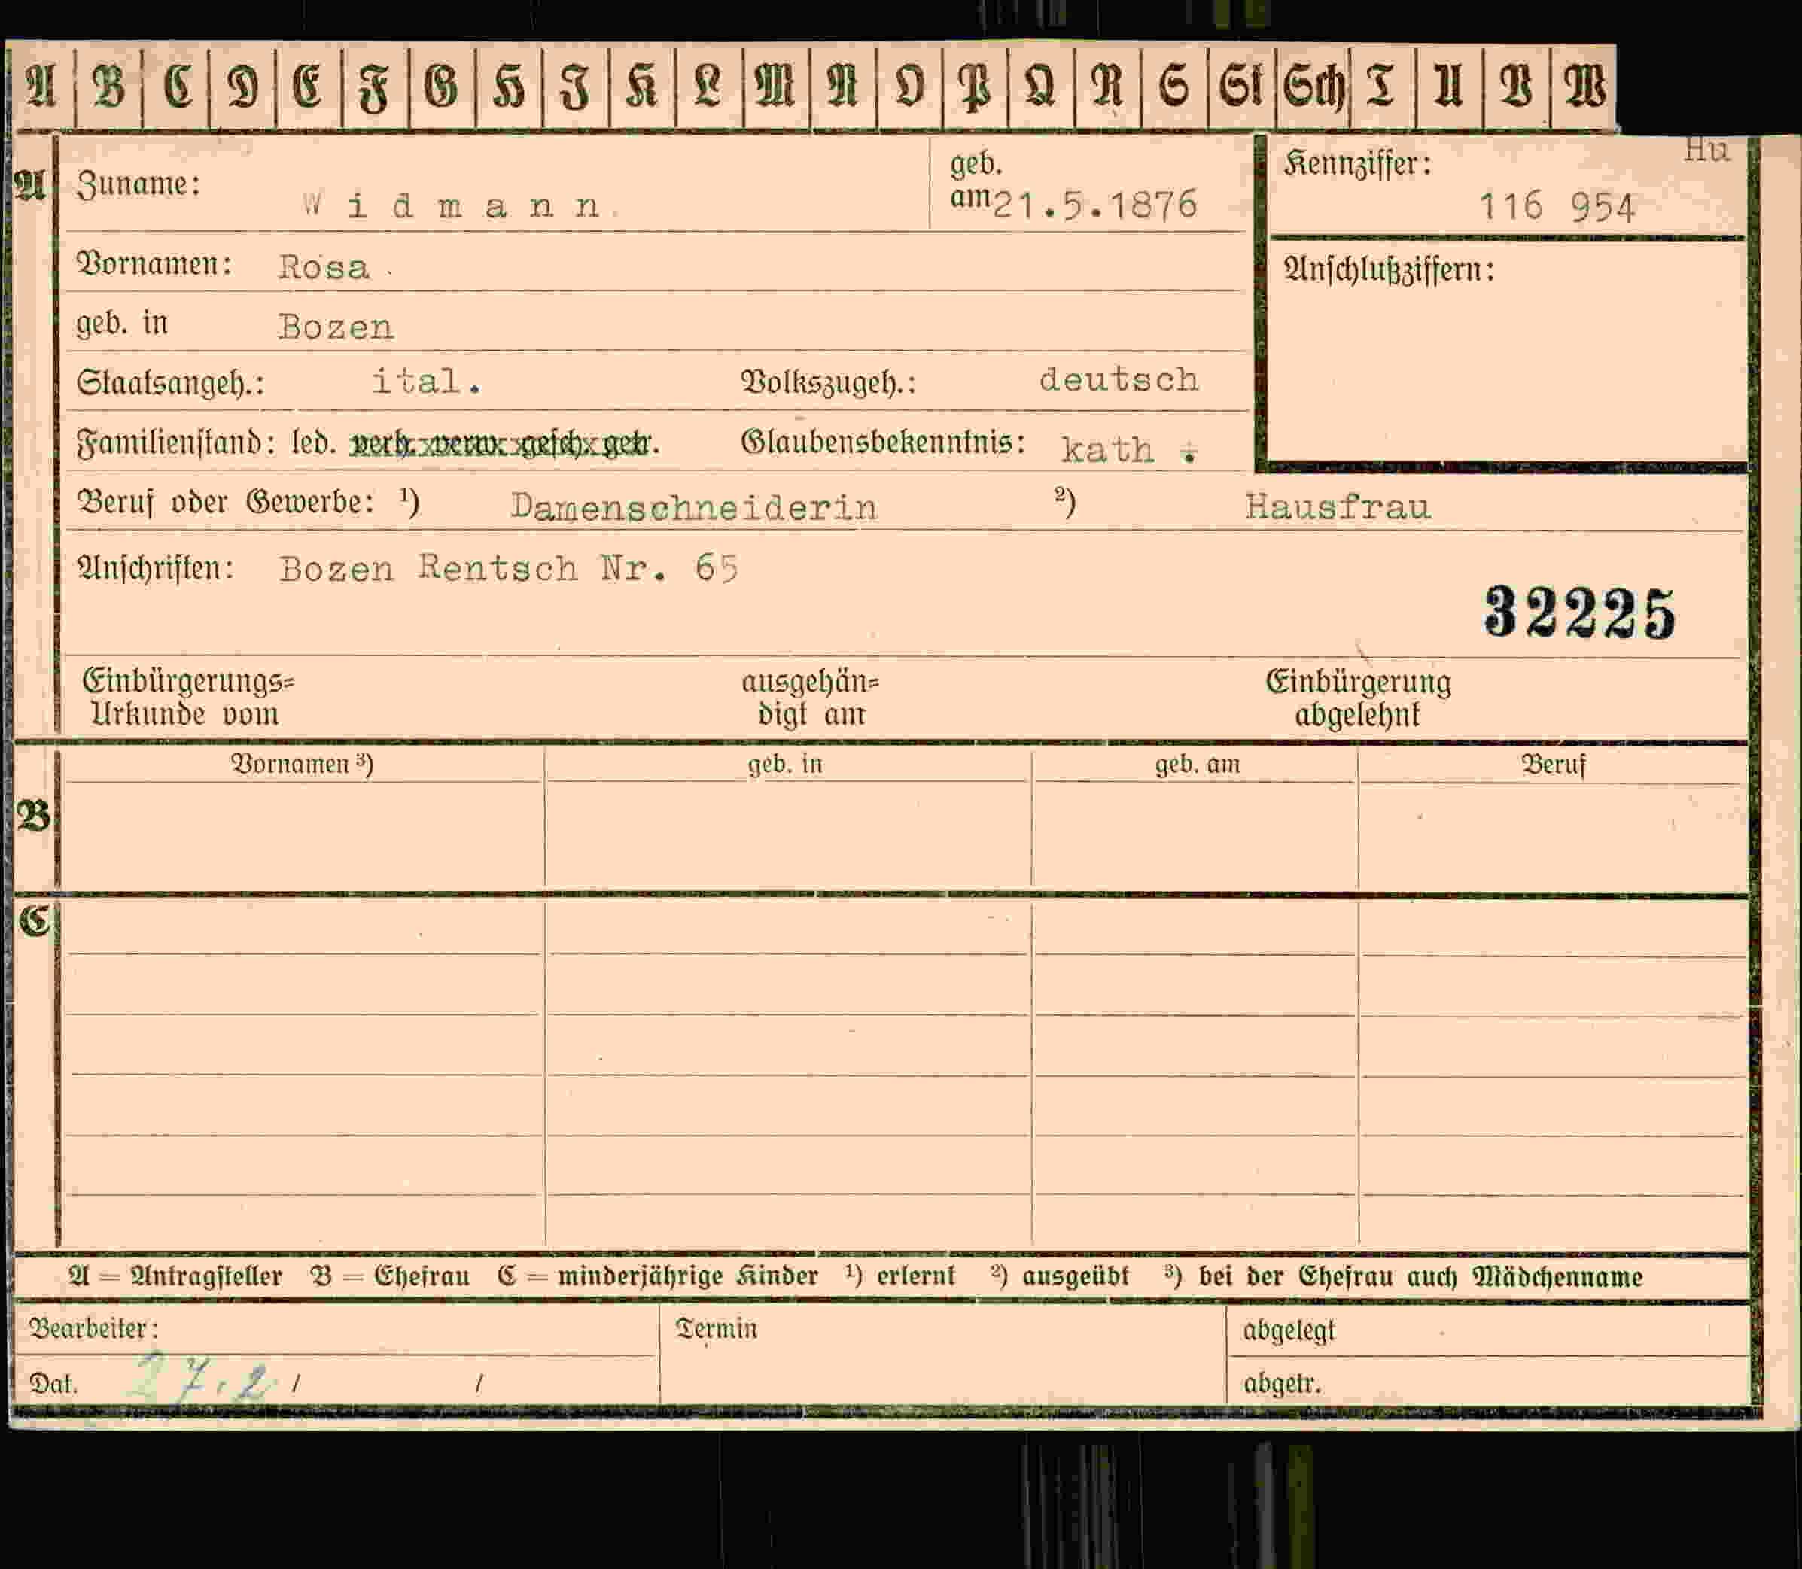This screenshot has height=1569, width=1802.
Task: Click the Staatsangeh. label
Action: [x=171, y=384]
